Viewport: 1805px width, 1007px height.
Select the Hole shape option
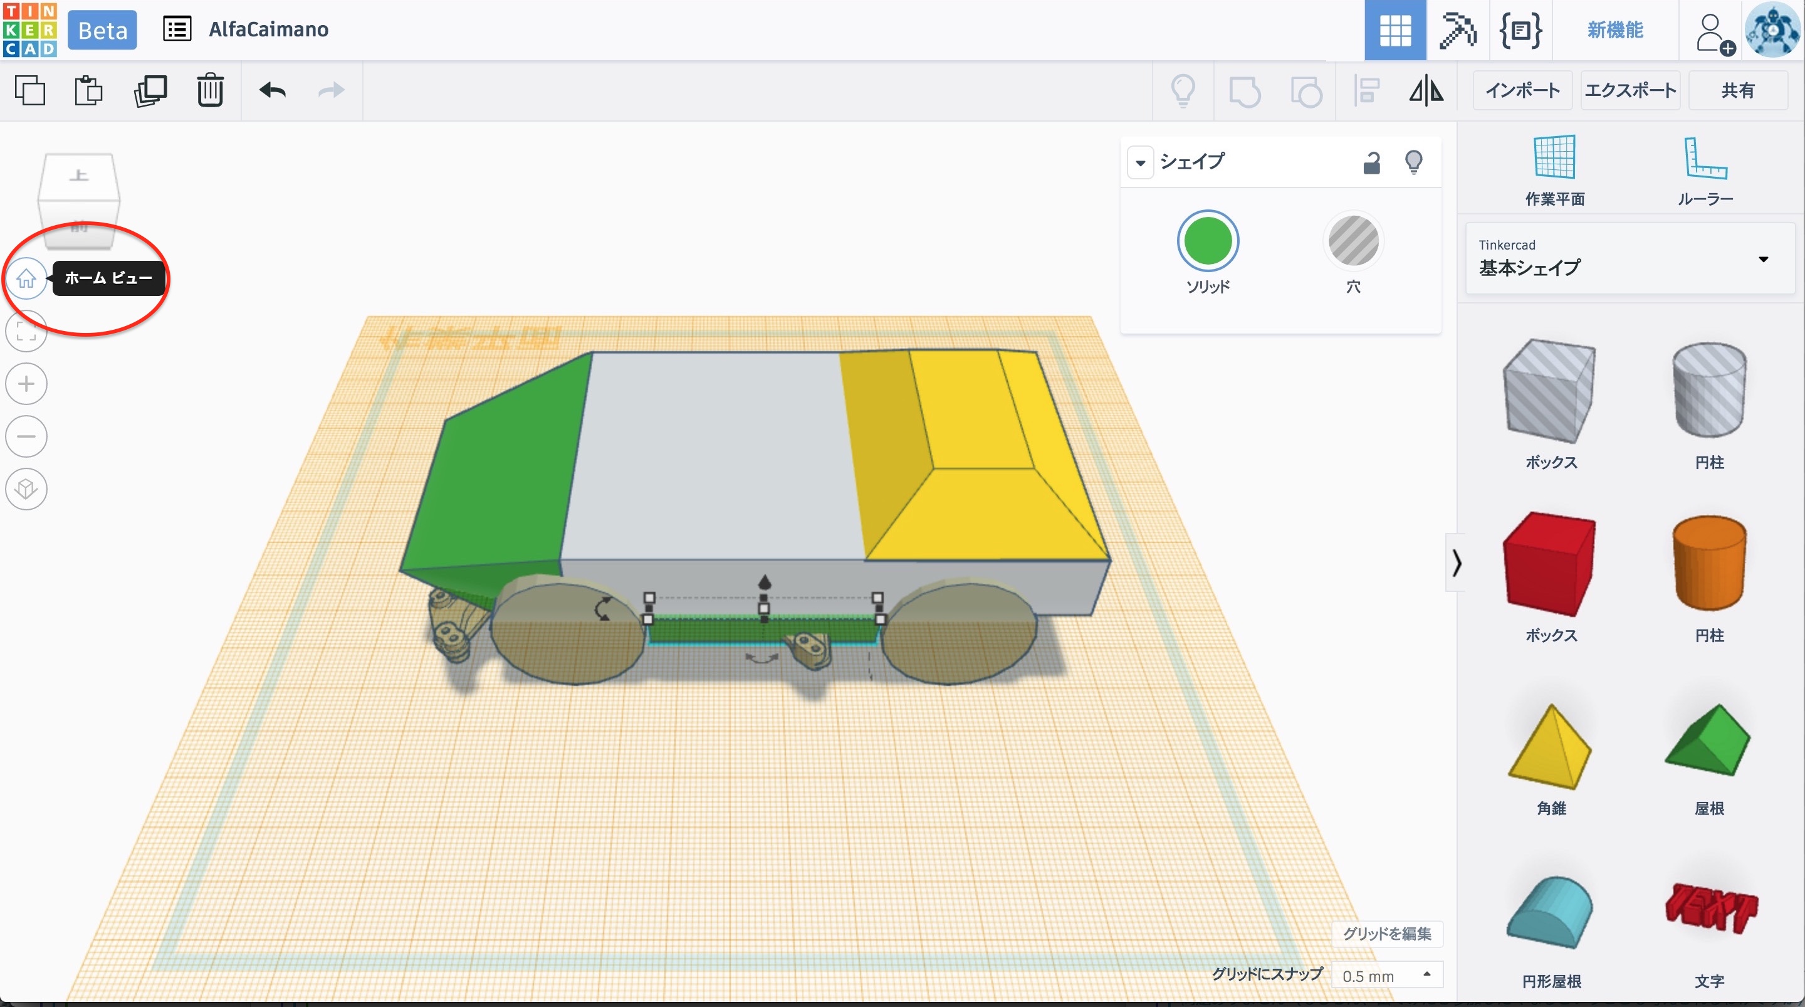tap(1353, 241)
